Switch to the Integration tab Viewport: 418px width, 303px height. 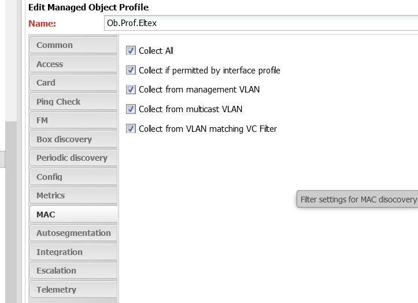point(73,252)
